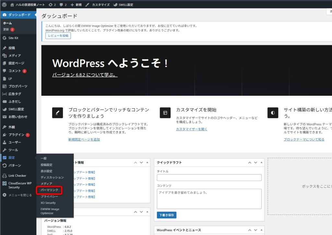This screenshot has width=332, height=235.
Task: Open 表示設定 in settings submenu
Action: pyautogui.click(x=47, y=171)
